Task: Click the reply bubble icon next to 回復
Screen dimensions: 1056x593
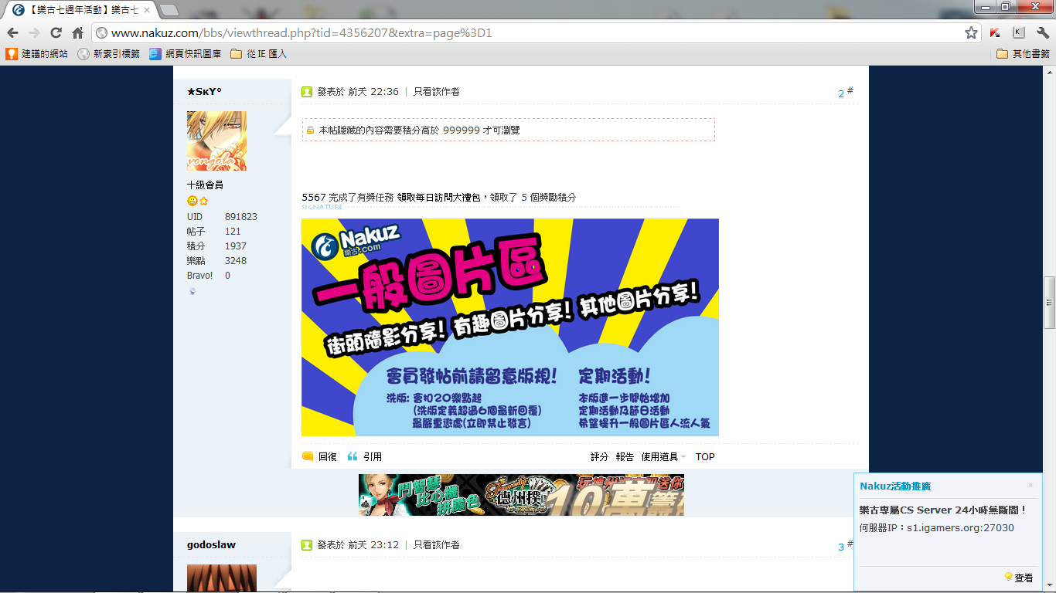Action: tap(308, 456)
